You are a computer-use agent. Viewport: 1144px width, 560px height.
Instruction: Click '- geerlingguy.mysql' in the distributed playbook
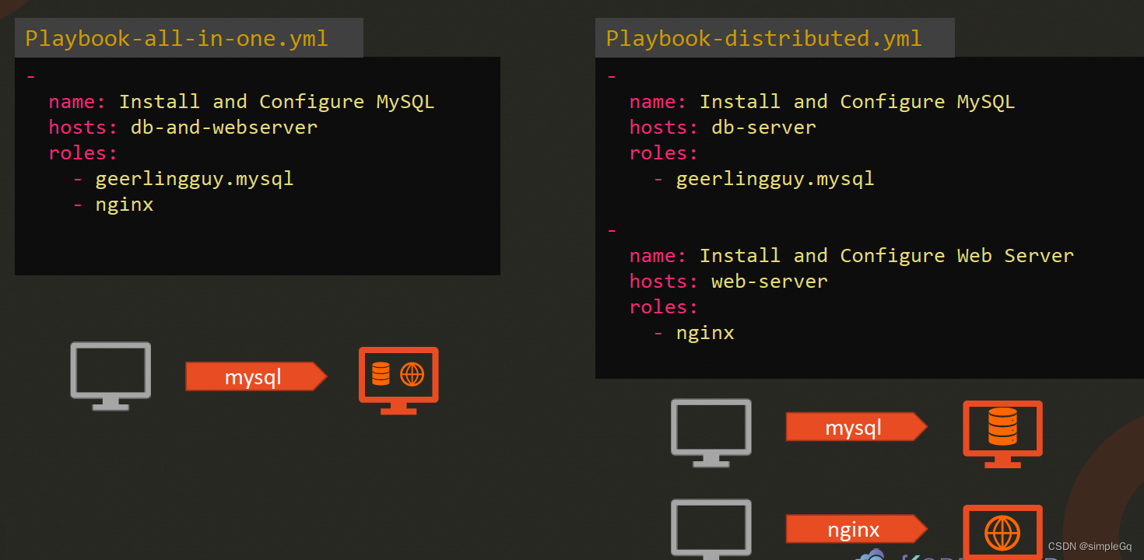(x=763, y=179)
